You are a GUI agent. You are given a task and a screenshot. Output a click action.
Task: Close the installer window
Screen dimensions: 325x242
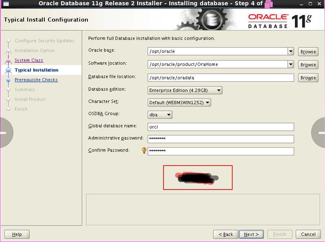click(x=319, y=4)
